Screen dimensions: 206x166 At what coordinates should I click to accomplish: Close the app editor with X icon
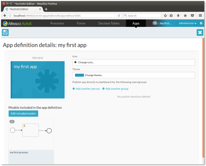pos(200,32)
